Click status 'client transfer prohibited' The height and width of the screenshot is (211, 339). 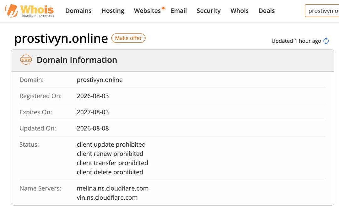(x=112, y=163)
